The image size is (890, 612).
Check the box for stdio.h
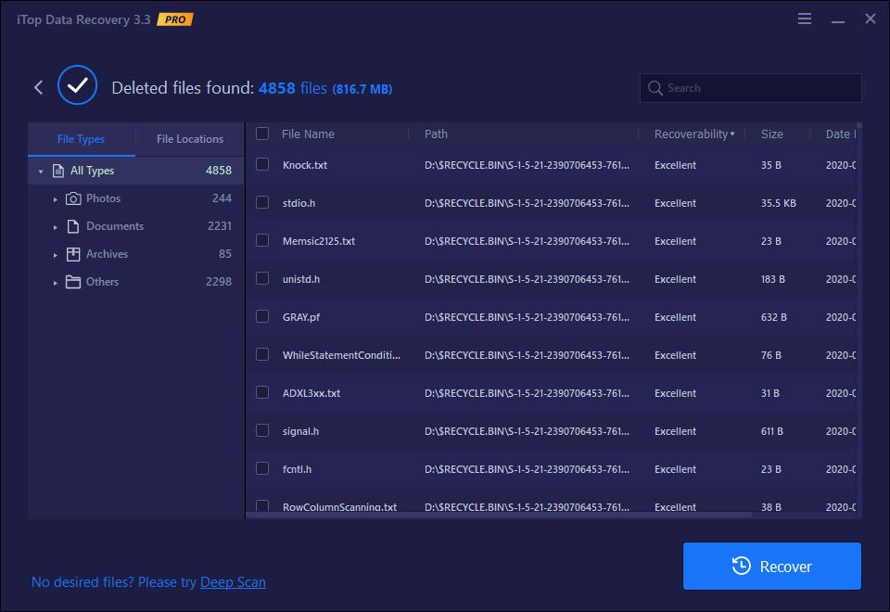(262, 202)
